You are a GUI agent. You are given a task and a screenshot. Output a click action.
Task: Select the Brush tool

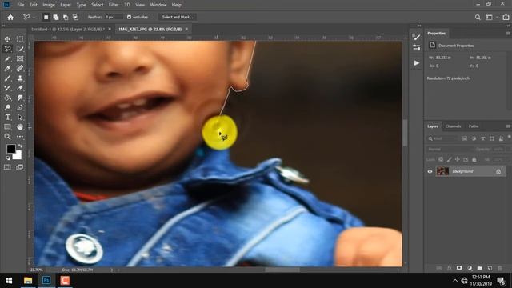7,78
